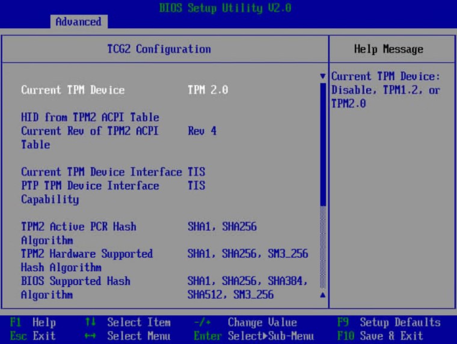Select BIOS Supported Hash Algorithm

pos(76,288)
